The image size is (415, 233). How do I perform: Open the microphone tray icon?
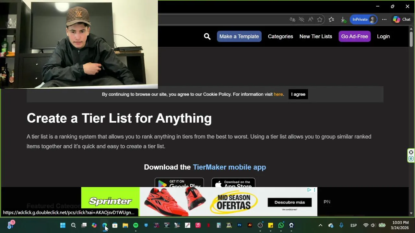click(x=341, y=225)
